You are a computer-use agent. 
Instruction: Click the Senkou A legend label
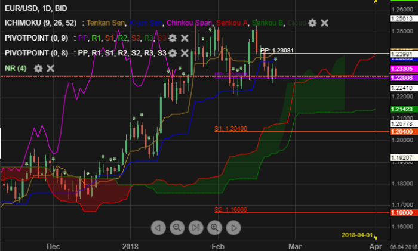pyautogui.click(x=232, y=23)
